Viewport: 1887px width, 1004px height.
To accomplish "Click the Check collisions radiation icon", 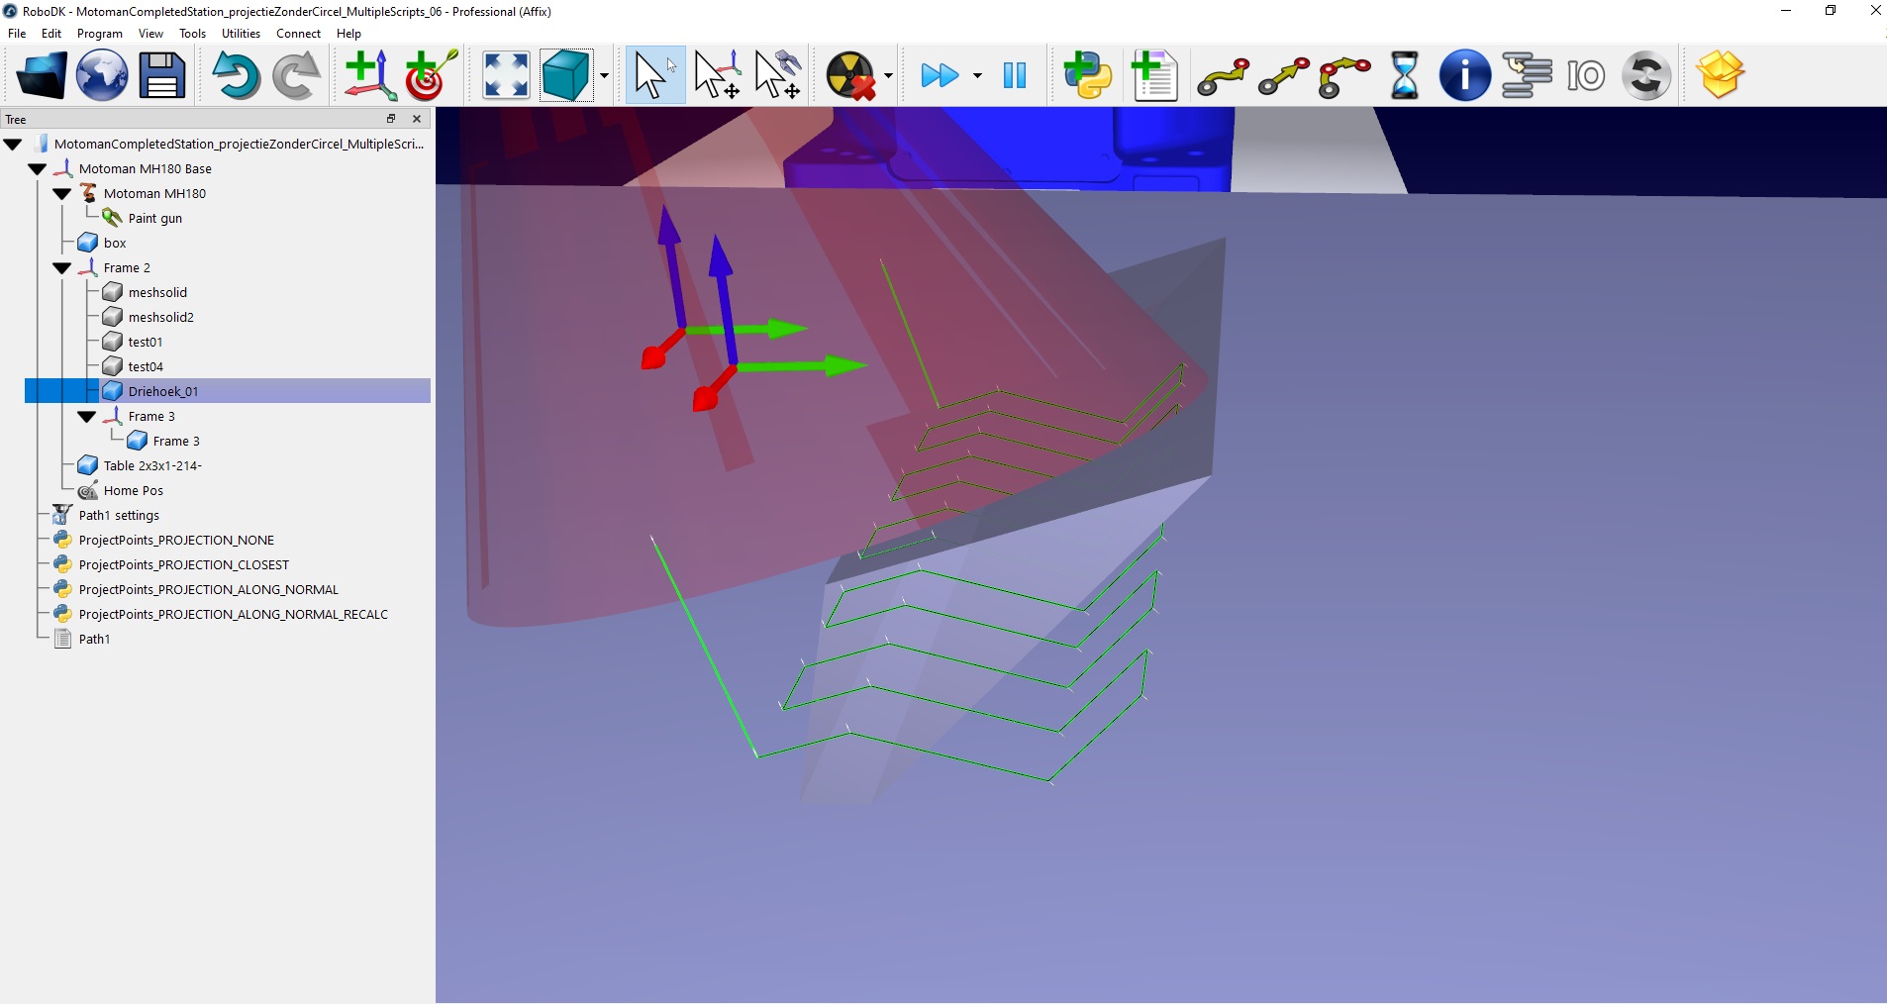I will pos(850,75).
